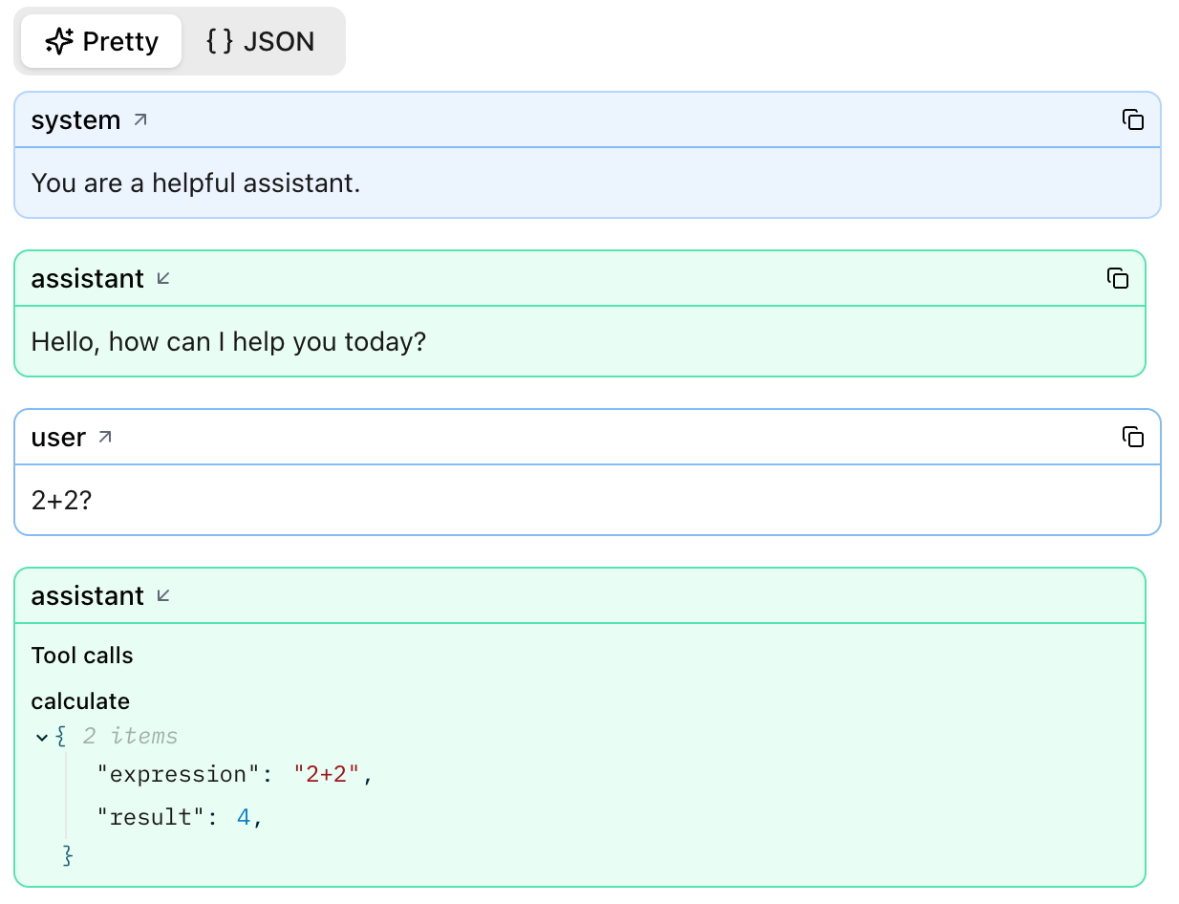Screen dimensions: 1179x904
Task: Click the 2+2 user message body
Action: click(x=59, y=499)
